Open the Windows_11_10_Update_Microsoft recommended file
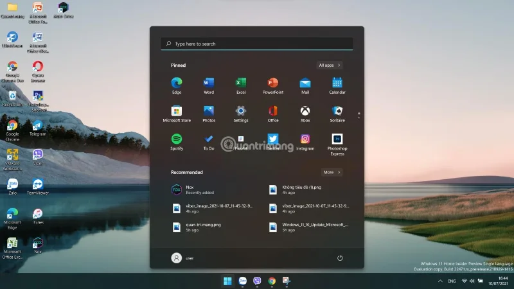Viewport: 514px width, 289px height. 310,227
